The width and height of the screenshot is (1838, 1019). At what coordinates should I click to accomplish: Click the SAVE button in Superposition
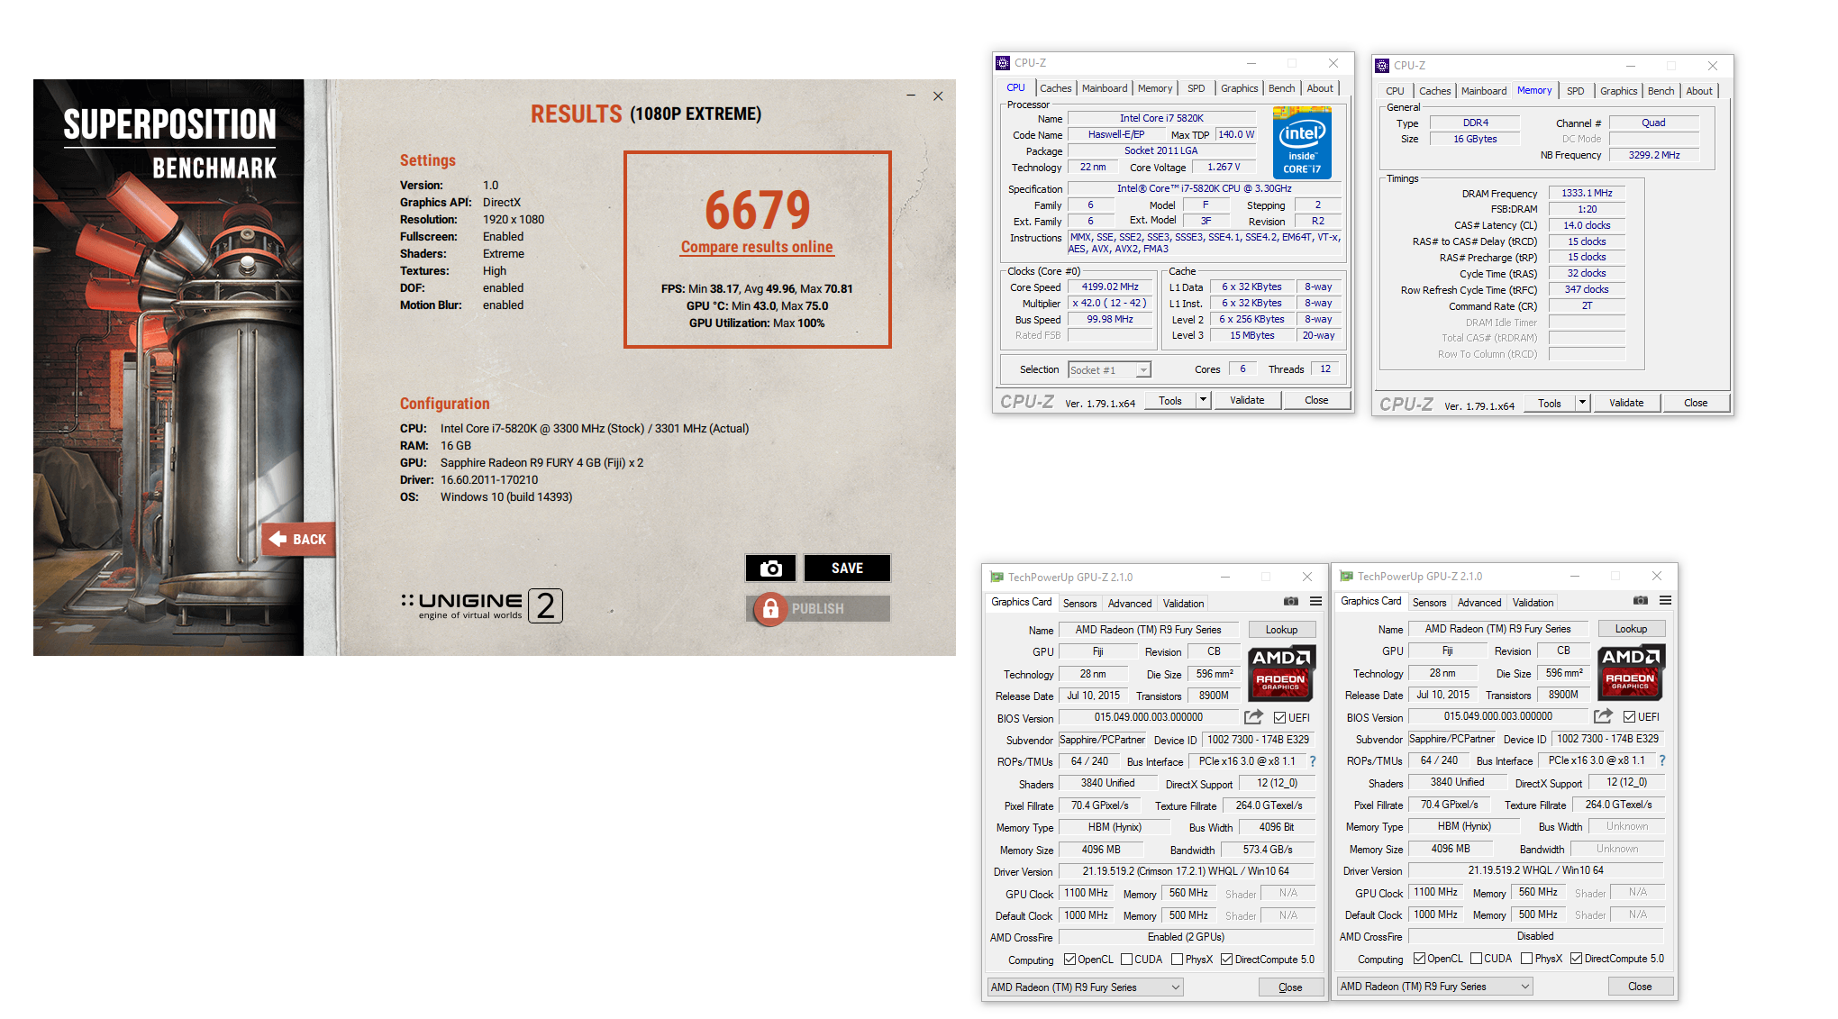tap(847, 569)
